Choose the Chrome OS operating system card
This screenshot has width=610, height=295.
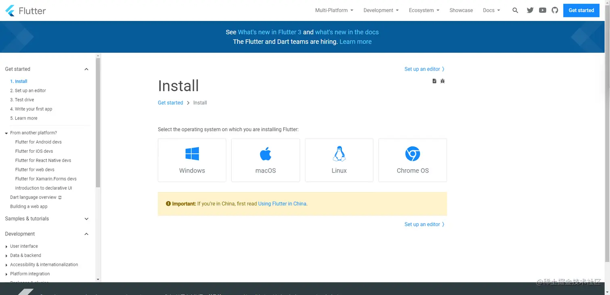tap(413, 160)
